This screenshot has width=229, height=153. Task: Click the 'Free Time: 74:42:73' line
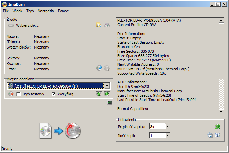click(144, 60)
